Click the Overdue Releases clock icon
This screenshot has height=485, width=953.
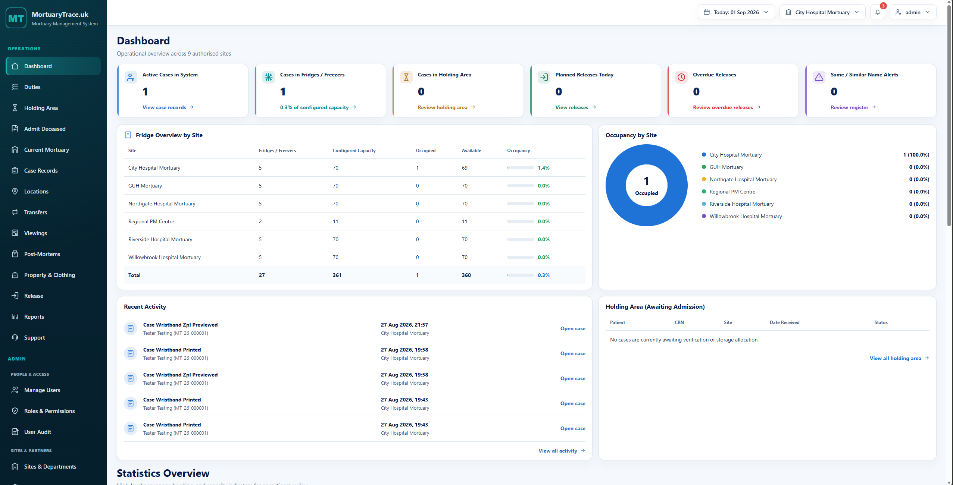tap(681, 77)
